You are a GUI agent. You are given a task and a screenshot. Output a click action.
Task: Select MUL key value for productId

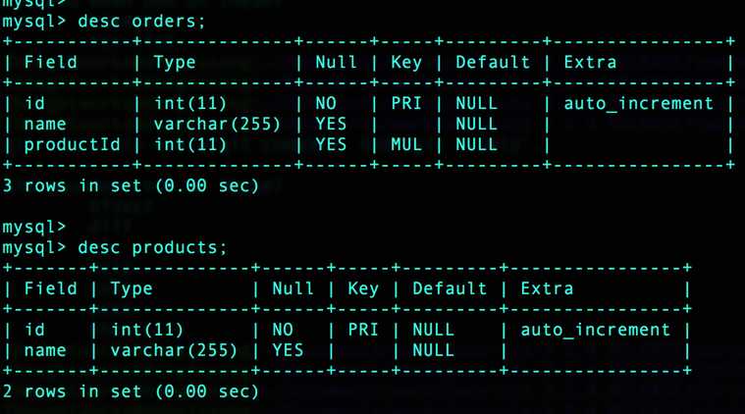(x=406, y=145)
